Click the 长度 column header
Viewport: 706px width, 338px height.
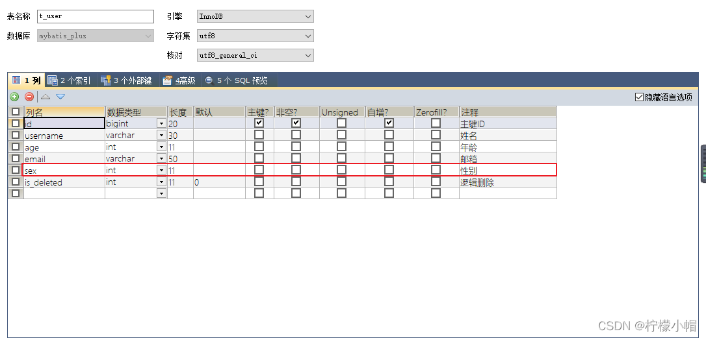(181, 112)
